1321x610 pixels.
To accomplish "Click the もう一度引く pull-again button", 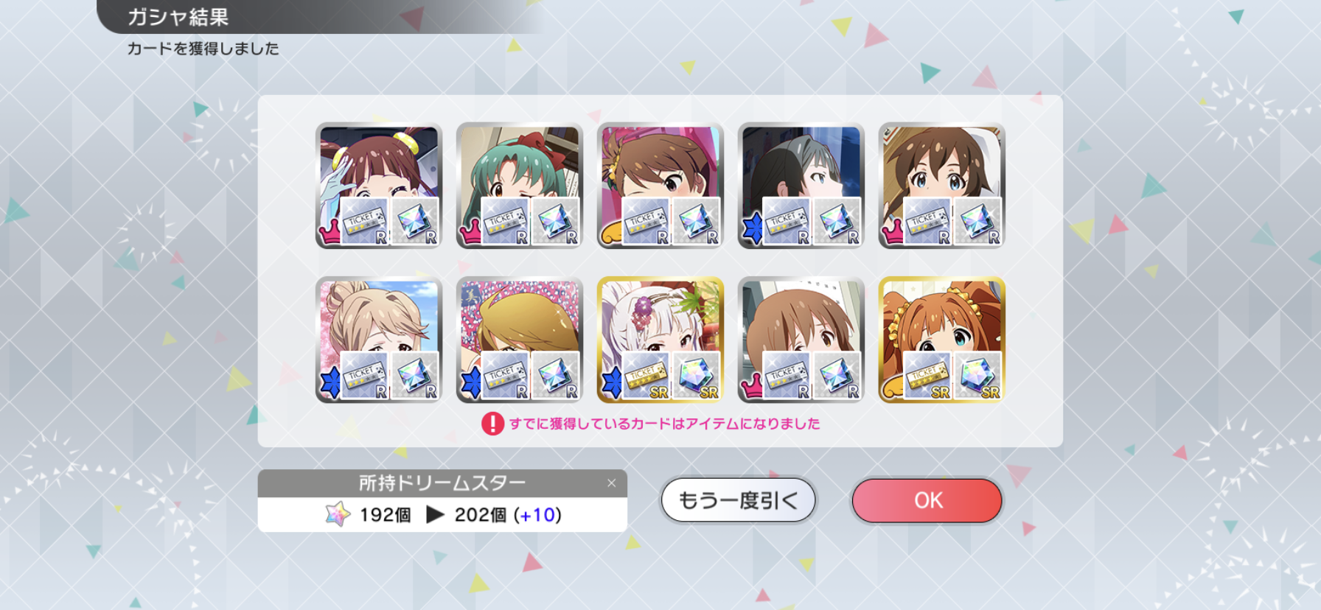I will point(738,500).
